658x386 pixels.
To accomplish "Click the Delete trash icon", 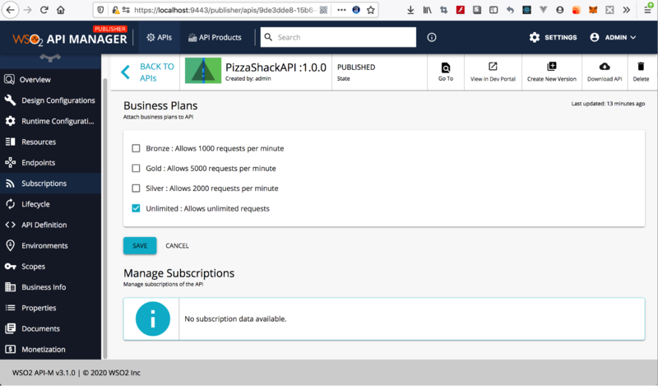I will [641, 67].
